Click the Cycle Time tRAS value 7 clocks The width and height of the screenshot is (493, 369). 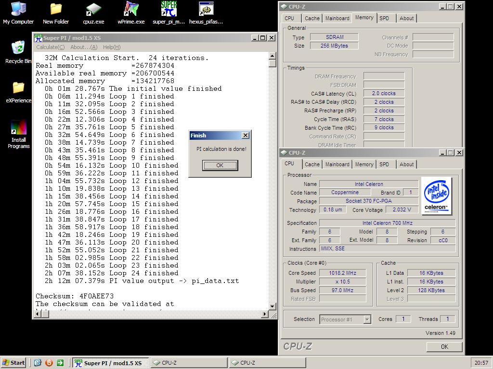(384, 119)
